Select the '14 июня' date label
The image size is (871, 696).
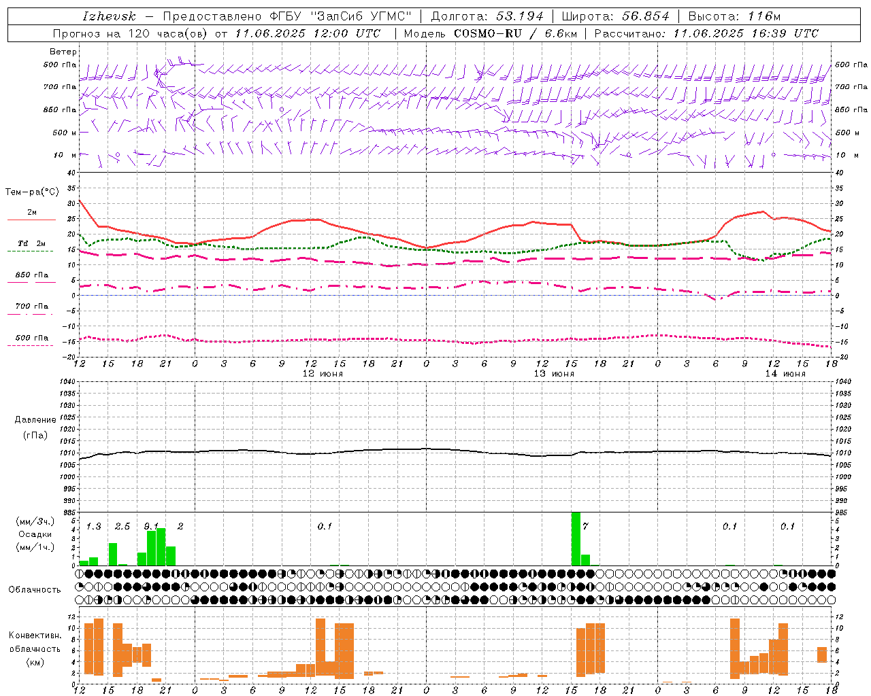(x=785, y=374)
